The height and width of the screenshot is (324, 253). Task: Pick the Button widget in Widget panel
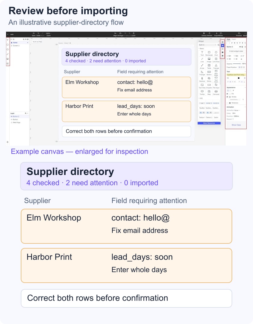pyautogui.click(x=209, y=73)
